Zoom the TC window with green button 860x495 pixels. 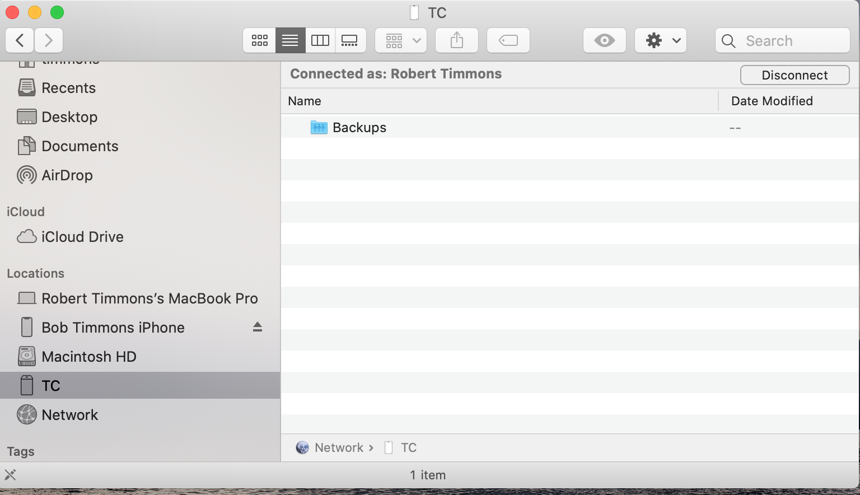tap(57, 12)
